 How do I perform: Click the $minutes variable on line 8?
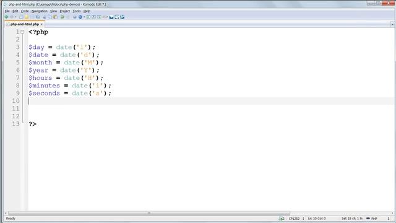point(44,85)
